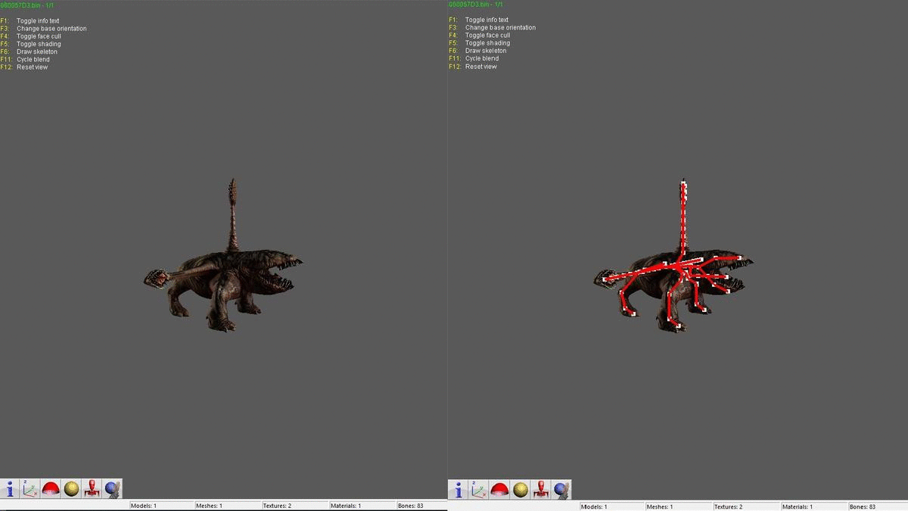Click "Bones: 83" in left viewer status bar
The image size is (908, 511).
[x=410, y=506]
